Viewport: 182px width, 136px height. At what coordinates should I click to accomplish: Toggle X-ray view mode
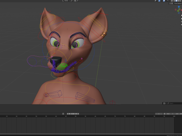pyautogui.click(x=172, y=1)
